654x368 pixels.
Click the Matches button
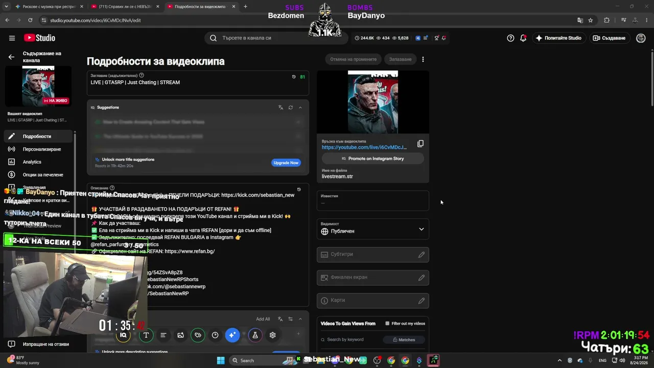pyautogui.click(x=404, y=340)
